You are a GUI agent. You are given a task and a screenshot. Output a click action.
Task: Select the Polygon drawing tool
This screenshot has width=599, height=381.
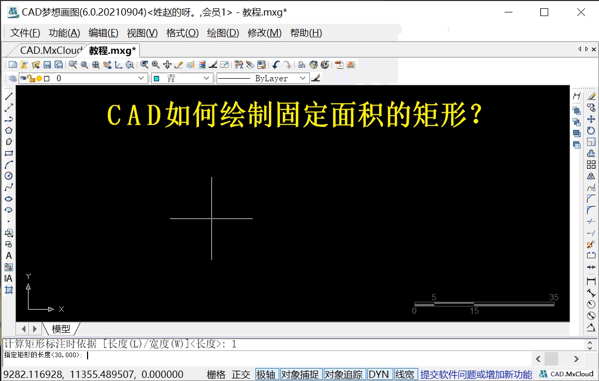pyautogui.click(x=9, y=130)
